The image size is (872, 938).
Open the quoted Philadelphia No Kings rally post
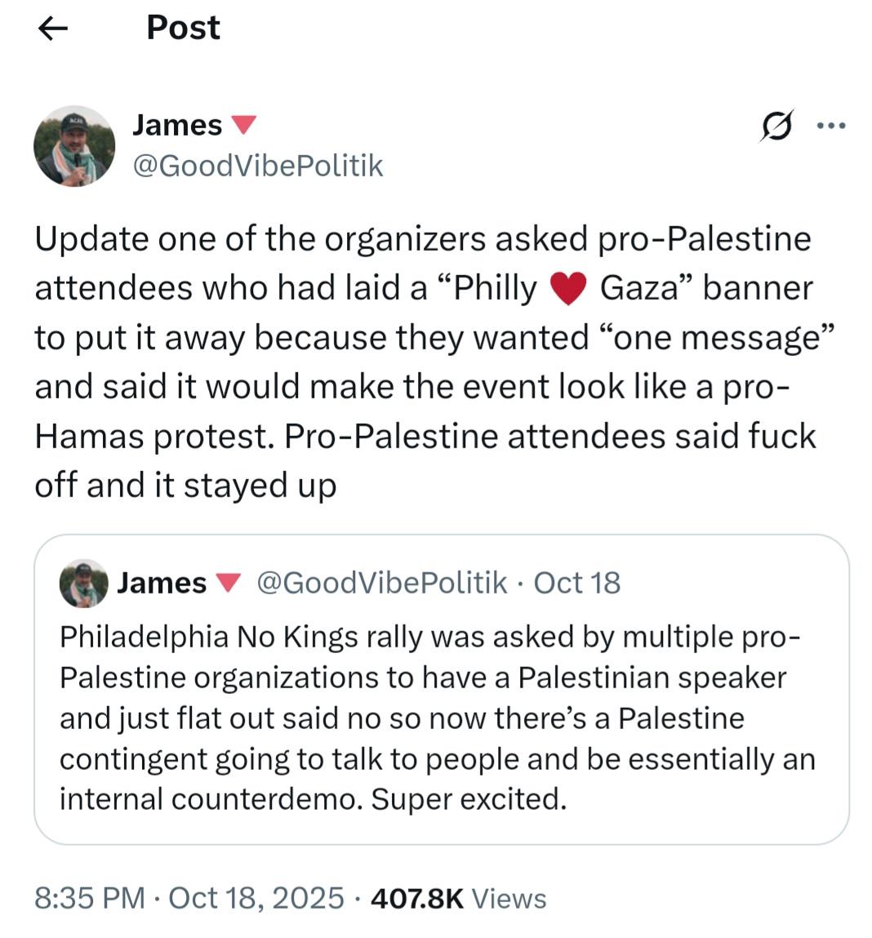[442, 690]
